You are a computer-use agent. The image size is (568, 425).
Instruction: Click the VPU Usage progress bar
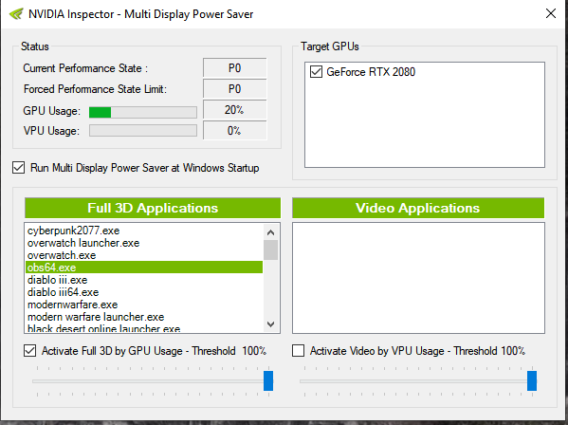pyautogui.click(x=143, y=130)
